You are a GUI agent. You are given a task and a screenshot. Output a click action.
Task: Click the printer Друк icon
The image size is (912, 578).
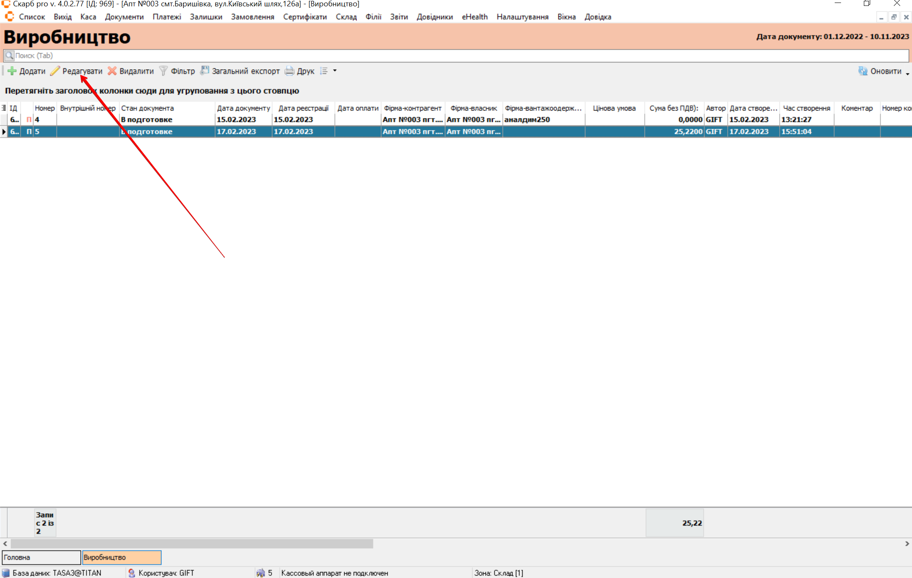(289, 71)
